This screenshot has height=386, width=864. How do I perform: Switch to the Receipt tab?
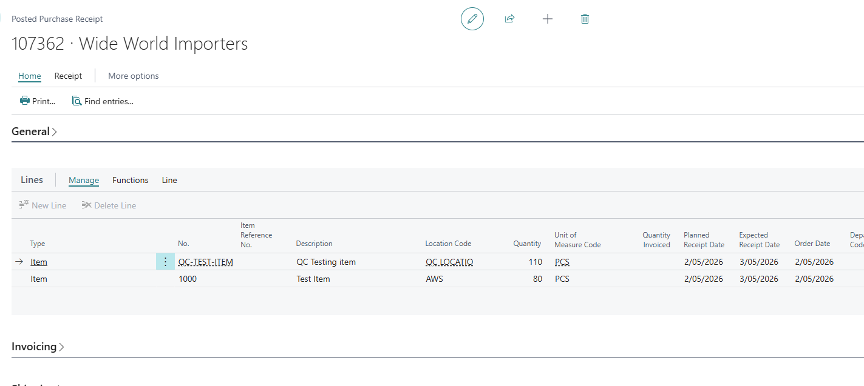click(x=68, y=76)
